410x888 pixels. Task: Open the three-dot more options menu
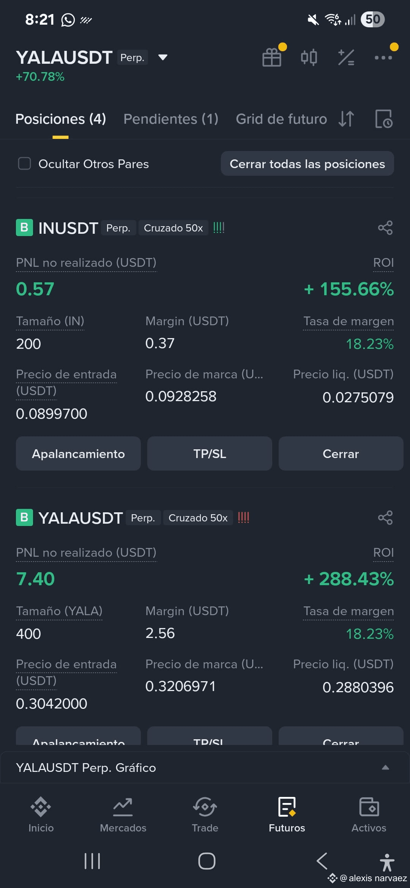[383, 58]
